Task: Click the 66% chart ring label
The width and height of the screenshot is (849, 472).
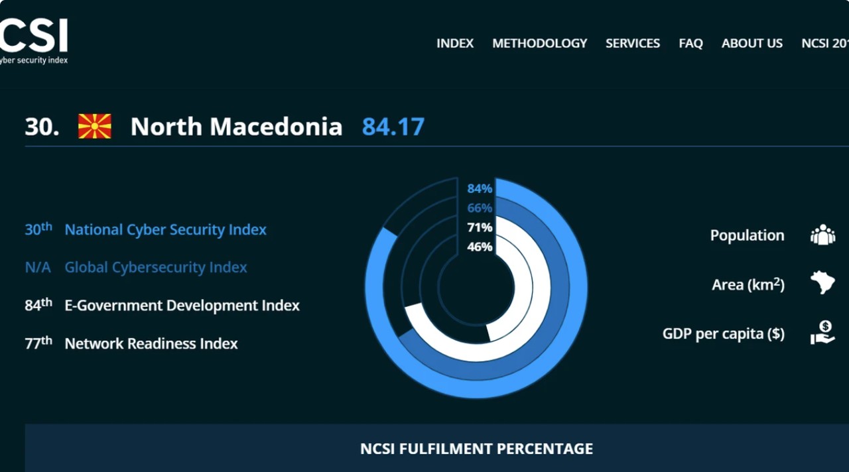Action: 480,208
